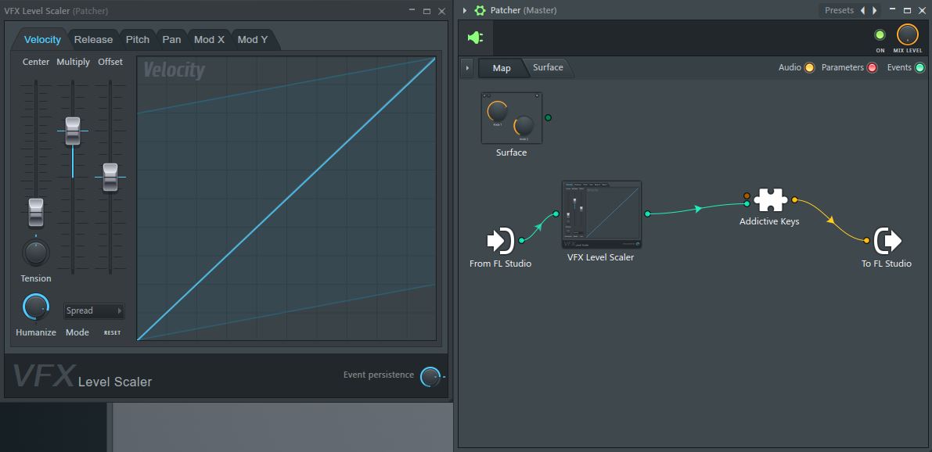Image resolution: width=932 pixels, height=452 pixels.
Task: Click the Humanize knob
Action: coord(36,307)
